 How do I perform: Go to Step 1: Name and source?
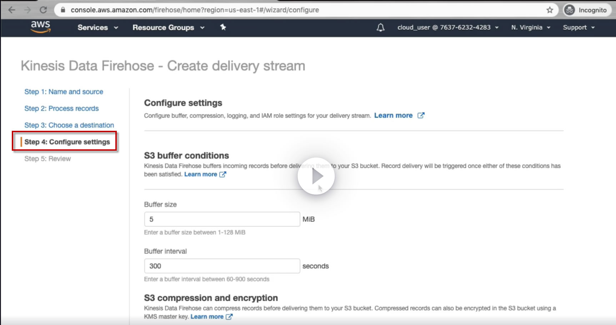tap(64, 92)
